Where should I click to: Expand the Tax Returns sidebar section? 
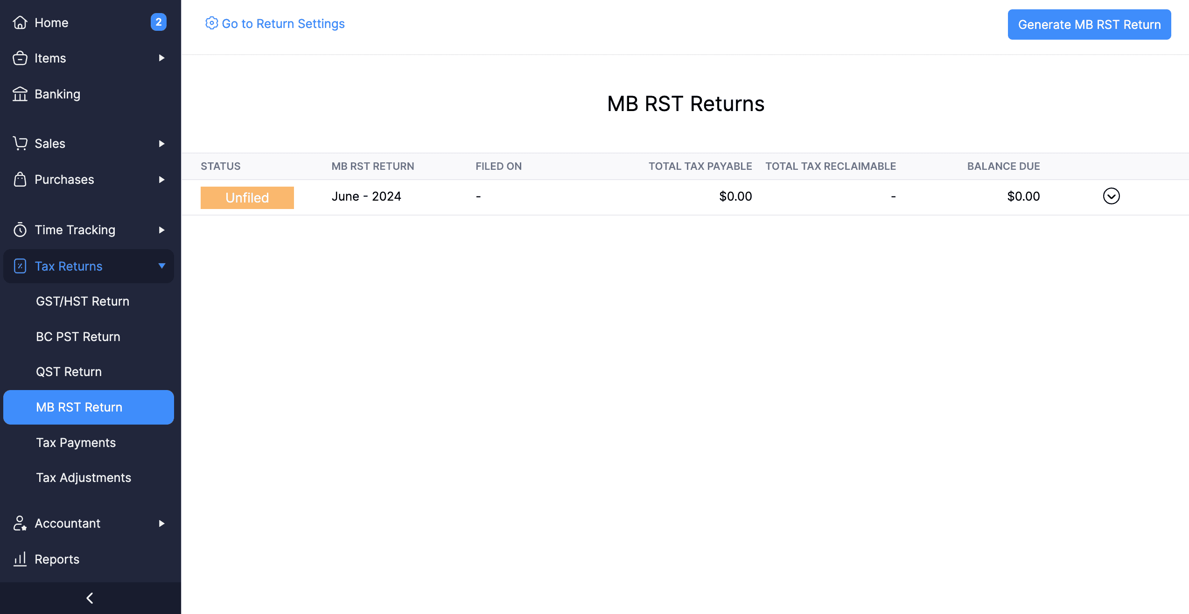(162, 265)
